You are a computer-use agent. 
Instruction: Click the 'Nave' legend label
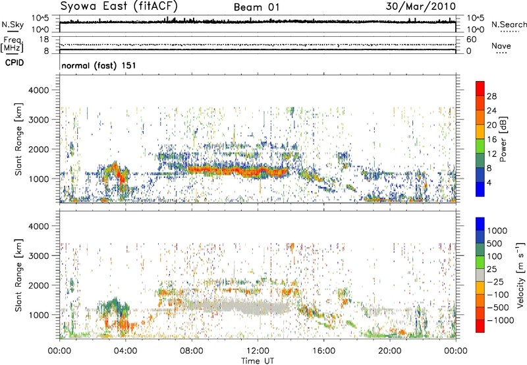coord(501,45)
